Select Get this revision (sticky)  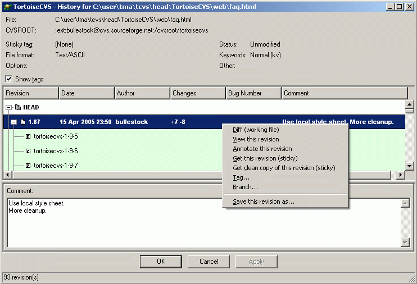click(285, 158)
